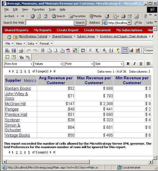This screenshot has width=158, height=171.
Task: Toggle Bold text formatting
Action: [128, 64]
